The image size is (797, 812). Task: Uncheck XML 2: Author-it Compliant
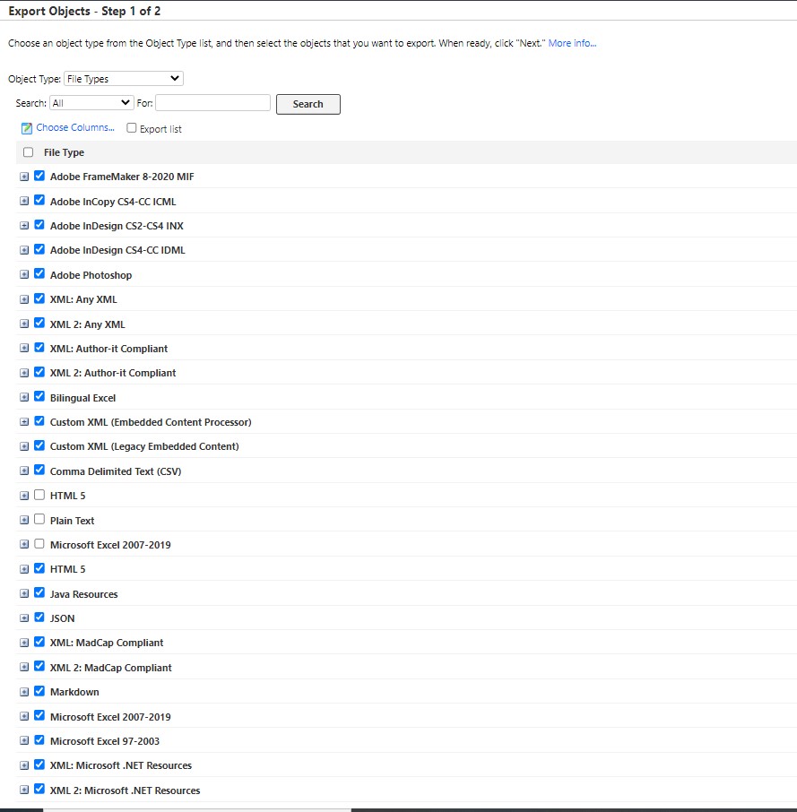(x=39, y=372)
